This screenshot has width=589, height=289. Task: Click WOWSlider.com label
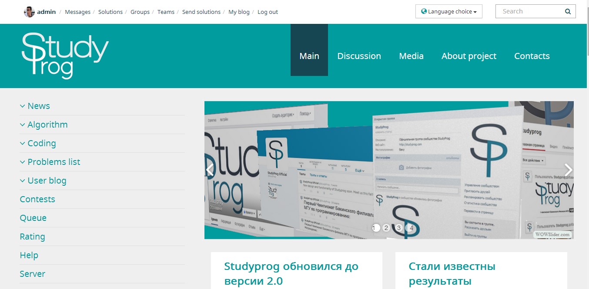tap(552, 234)
